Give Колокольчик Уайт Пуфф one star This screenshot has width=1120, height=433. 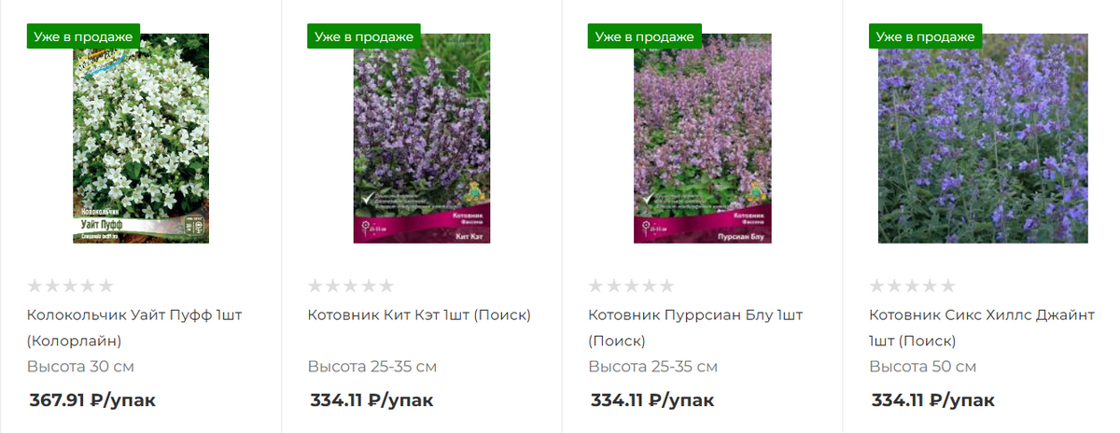35,286
